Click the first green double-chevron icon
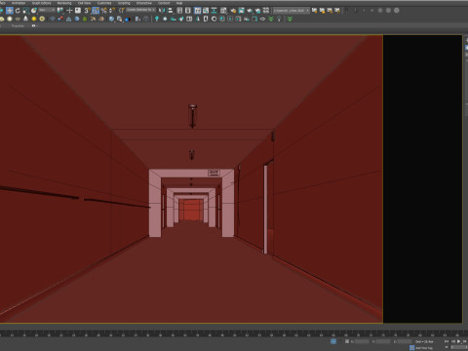The width and height of the screenshot is (468, 351). click(x=271, y=19)
